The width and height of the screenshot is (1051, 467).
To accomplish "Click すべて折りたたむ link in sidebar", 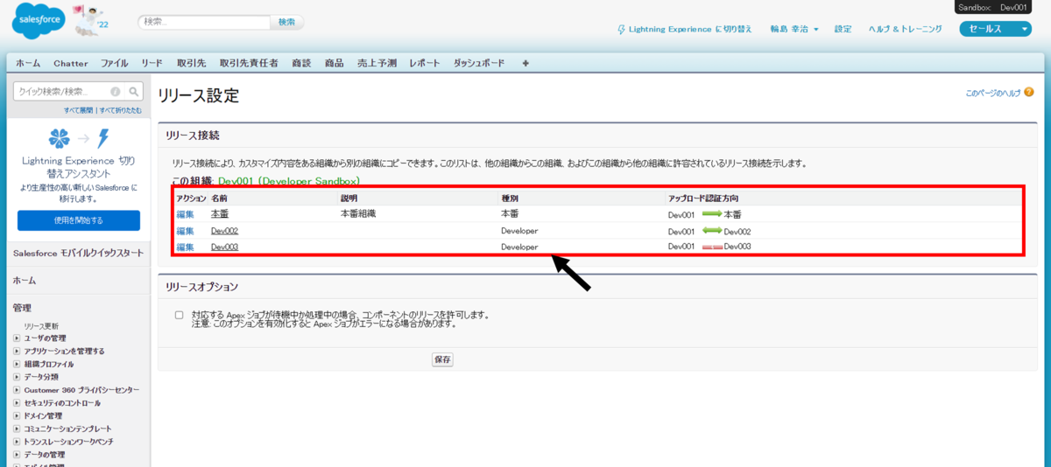I will [121, 110].
